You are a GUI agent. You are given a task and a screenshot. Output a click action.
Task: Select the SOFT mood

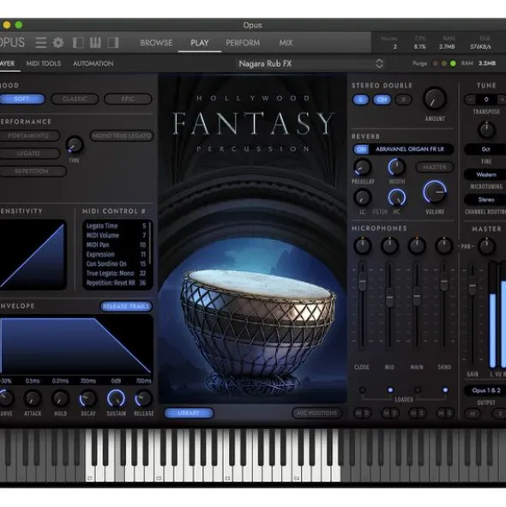click(x=22, y=99)
